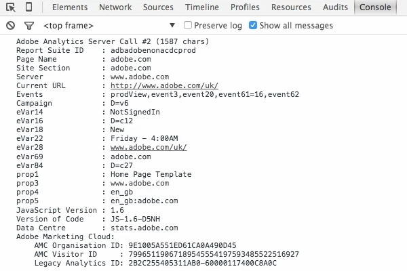Switch to the Elements tab
407x271 pixels.
[69, 7]
